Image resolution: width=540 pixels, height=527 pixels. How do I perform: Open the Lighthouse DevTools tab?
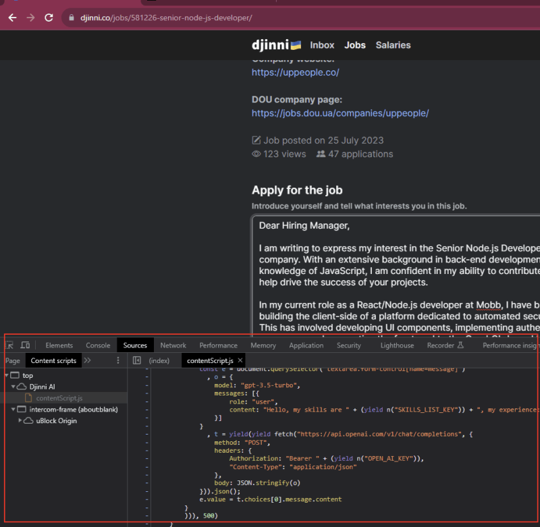(397, 345)
